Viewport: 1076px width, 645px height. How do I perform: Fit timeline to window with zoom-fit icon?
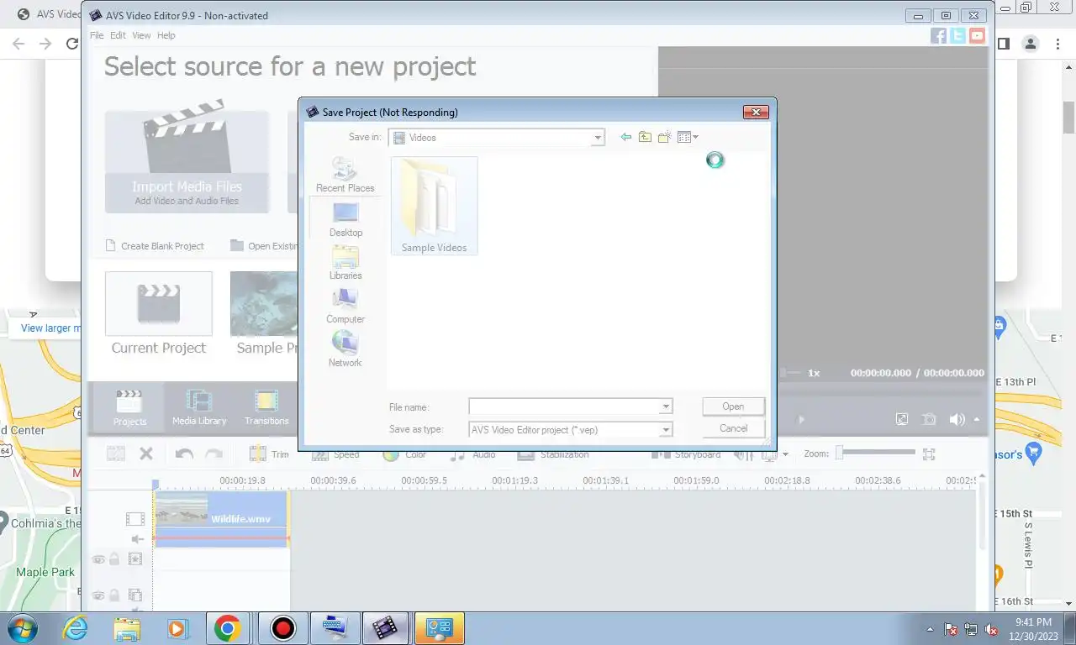[929, 454]
